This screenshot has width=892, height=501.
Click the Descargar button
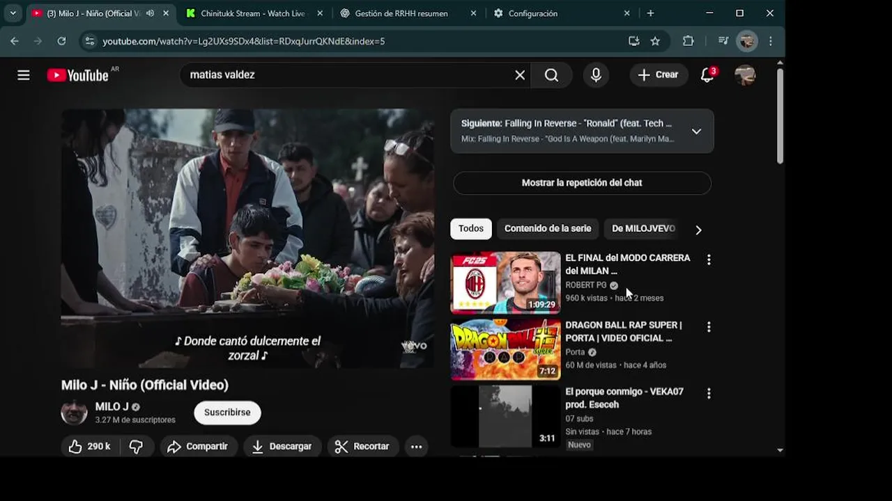tap(282, 447)
